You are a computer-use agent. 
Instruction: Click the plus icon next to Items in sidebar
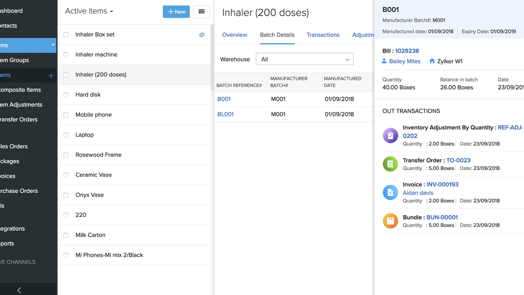point(51,75)
